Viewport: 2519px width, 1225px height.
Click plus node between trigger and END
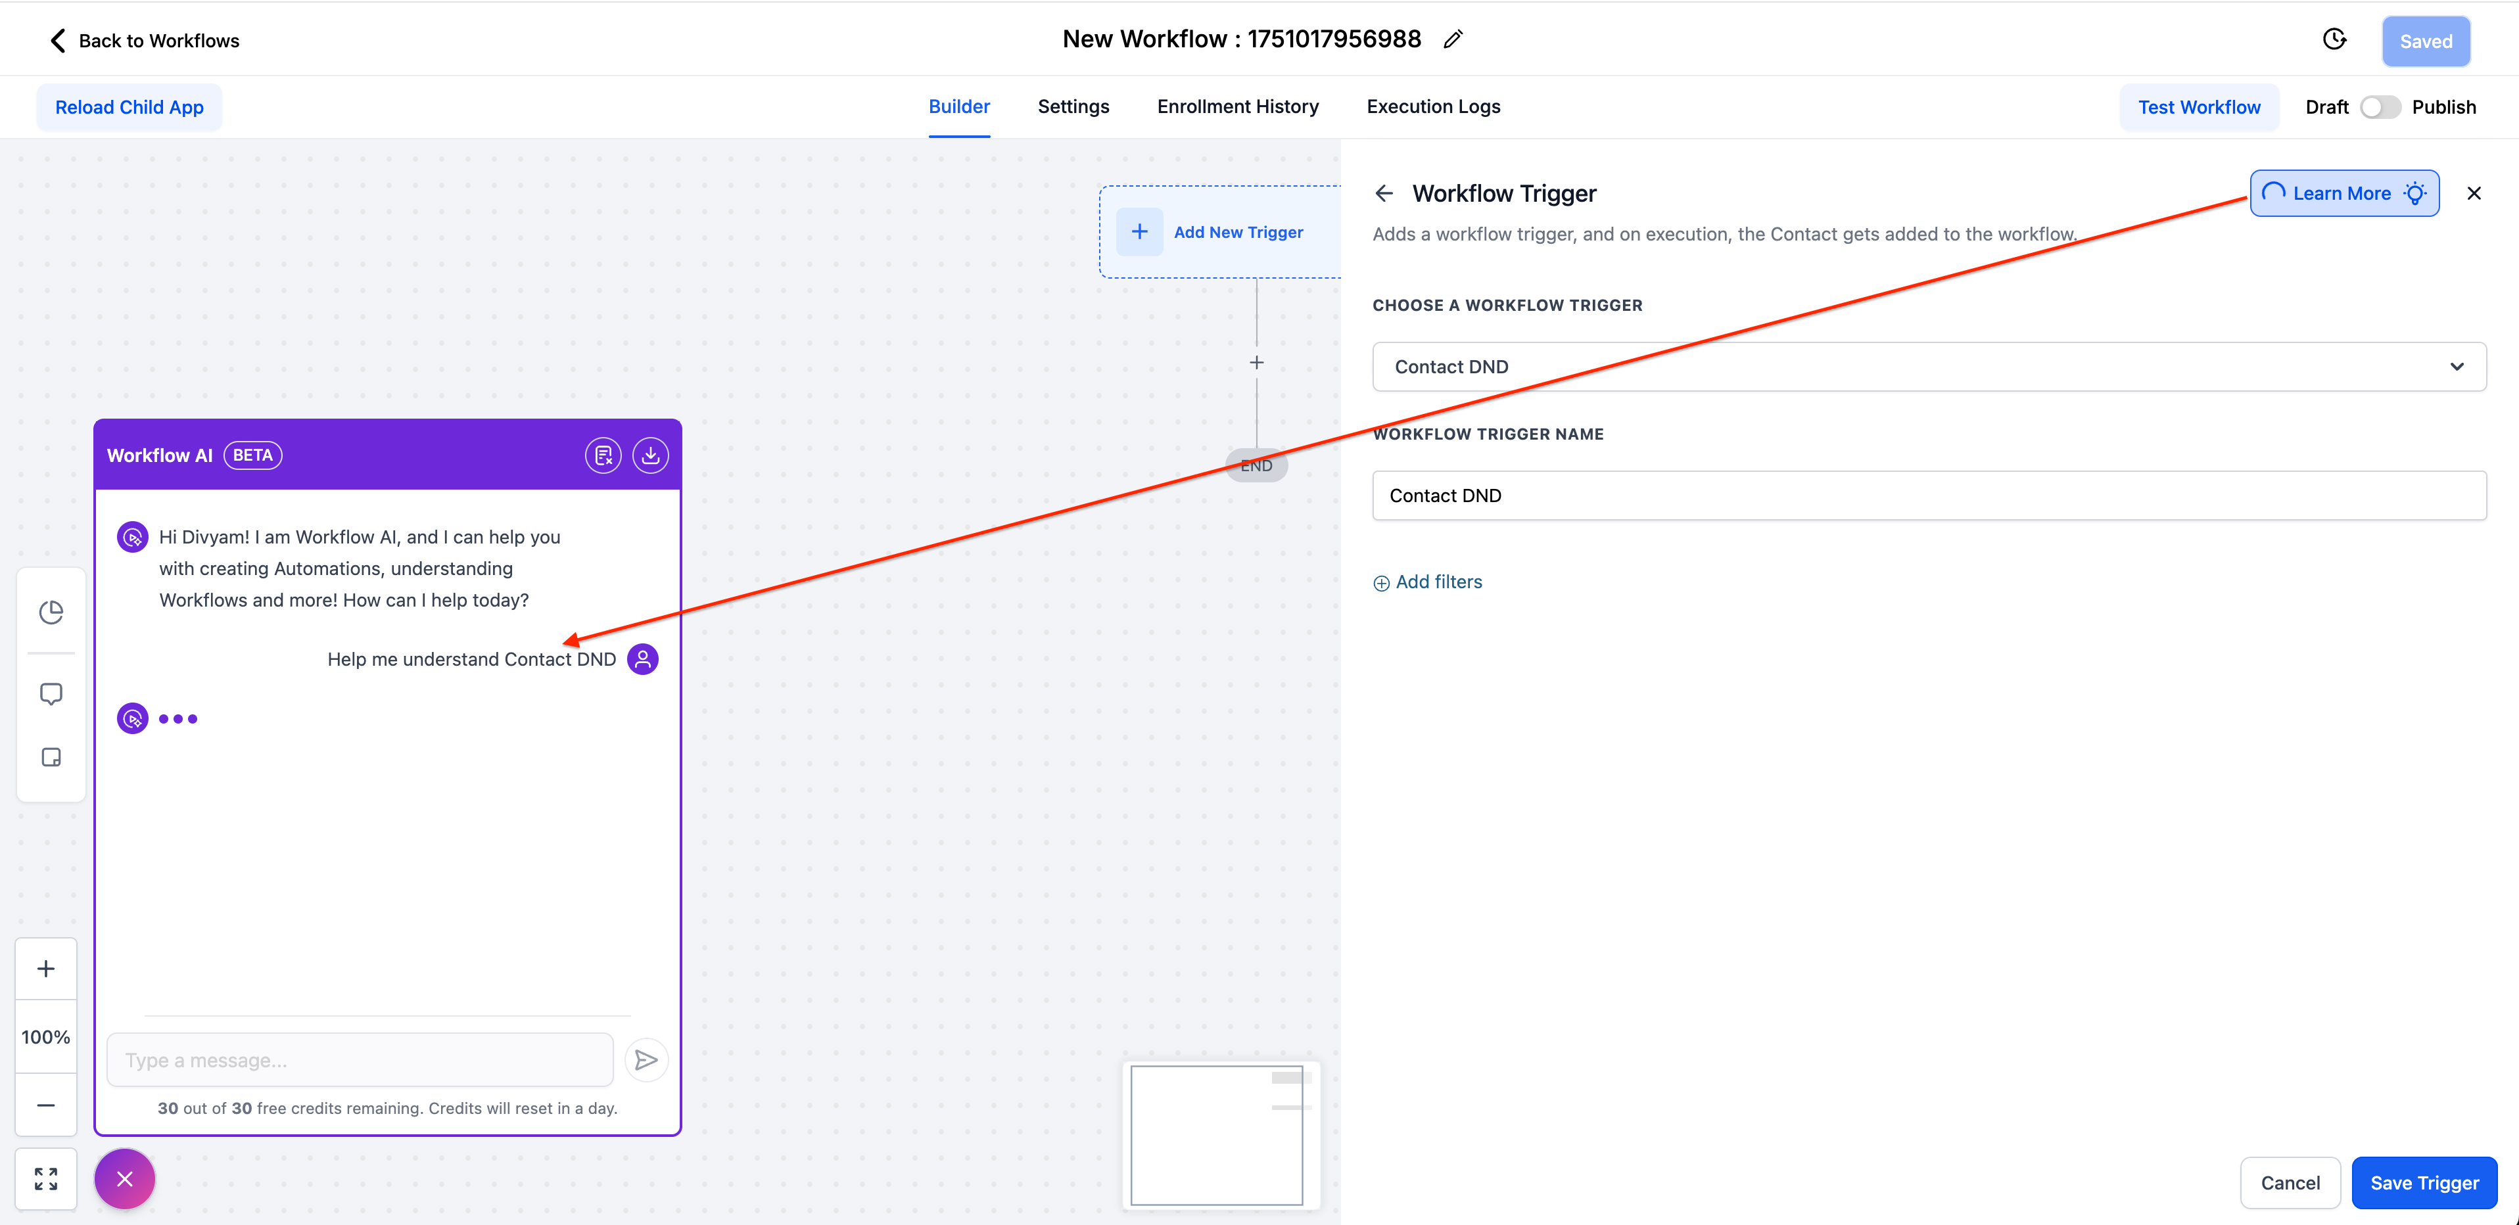click(1257, 363)
